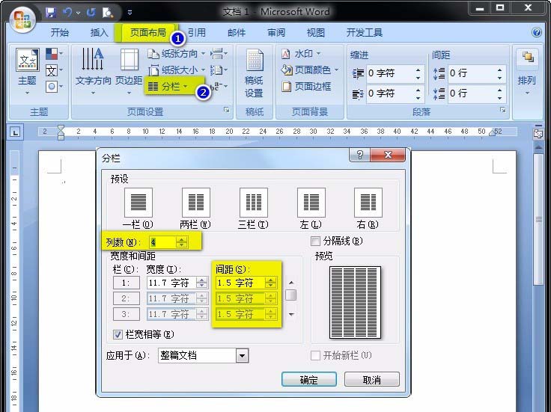Image resolution: width=551 pixels, height=412 pixels.
Task: Open 纸张大小 paper size dropdown
Action: 177,70
